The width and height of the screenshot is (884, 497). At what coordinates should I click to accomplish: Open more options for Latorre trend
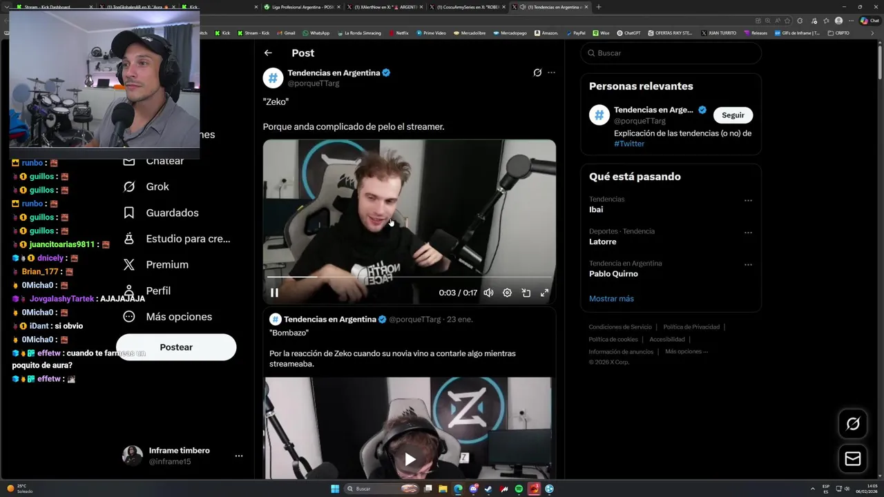click(x=748, y=233)
